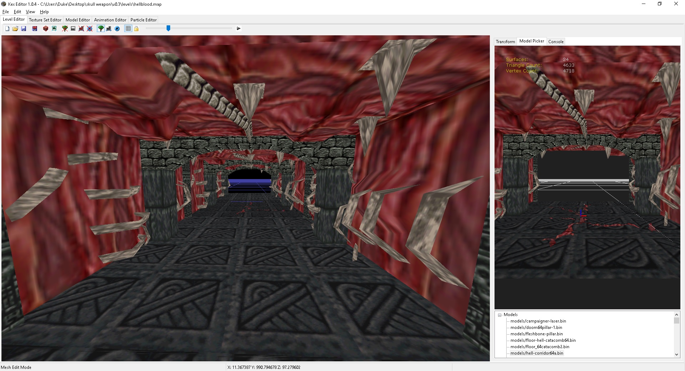Toggle the crossed-out blue sphere button
This screenshot has height=371, width=685.
(90, 29)
